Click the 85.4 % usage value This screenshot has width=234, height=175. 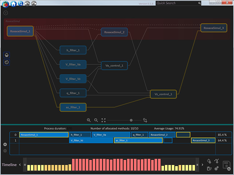pos(222,135)
